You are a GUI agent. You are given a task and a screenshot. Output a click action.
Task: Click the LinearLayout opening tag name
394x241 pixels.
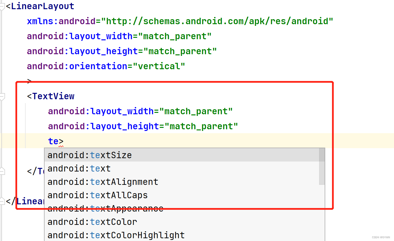coord(43,6)
